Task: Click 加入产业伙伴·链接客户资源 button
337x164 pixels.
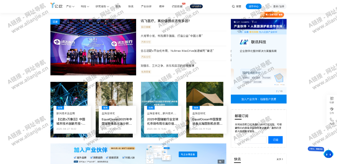Action: point(258,99)
